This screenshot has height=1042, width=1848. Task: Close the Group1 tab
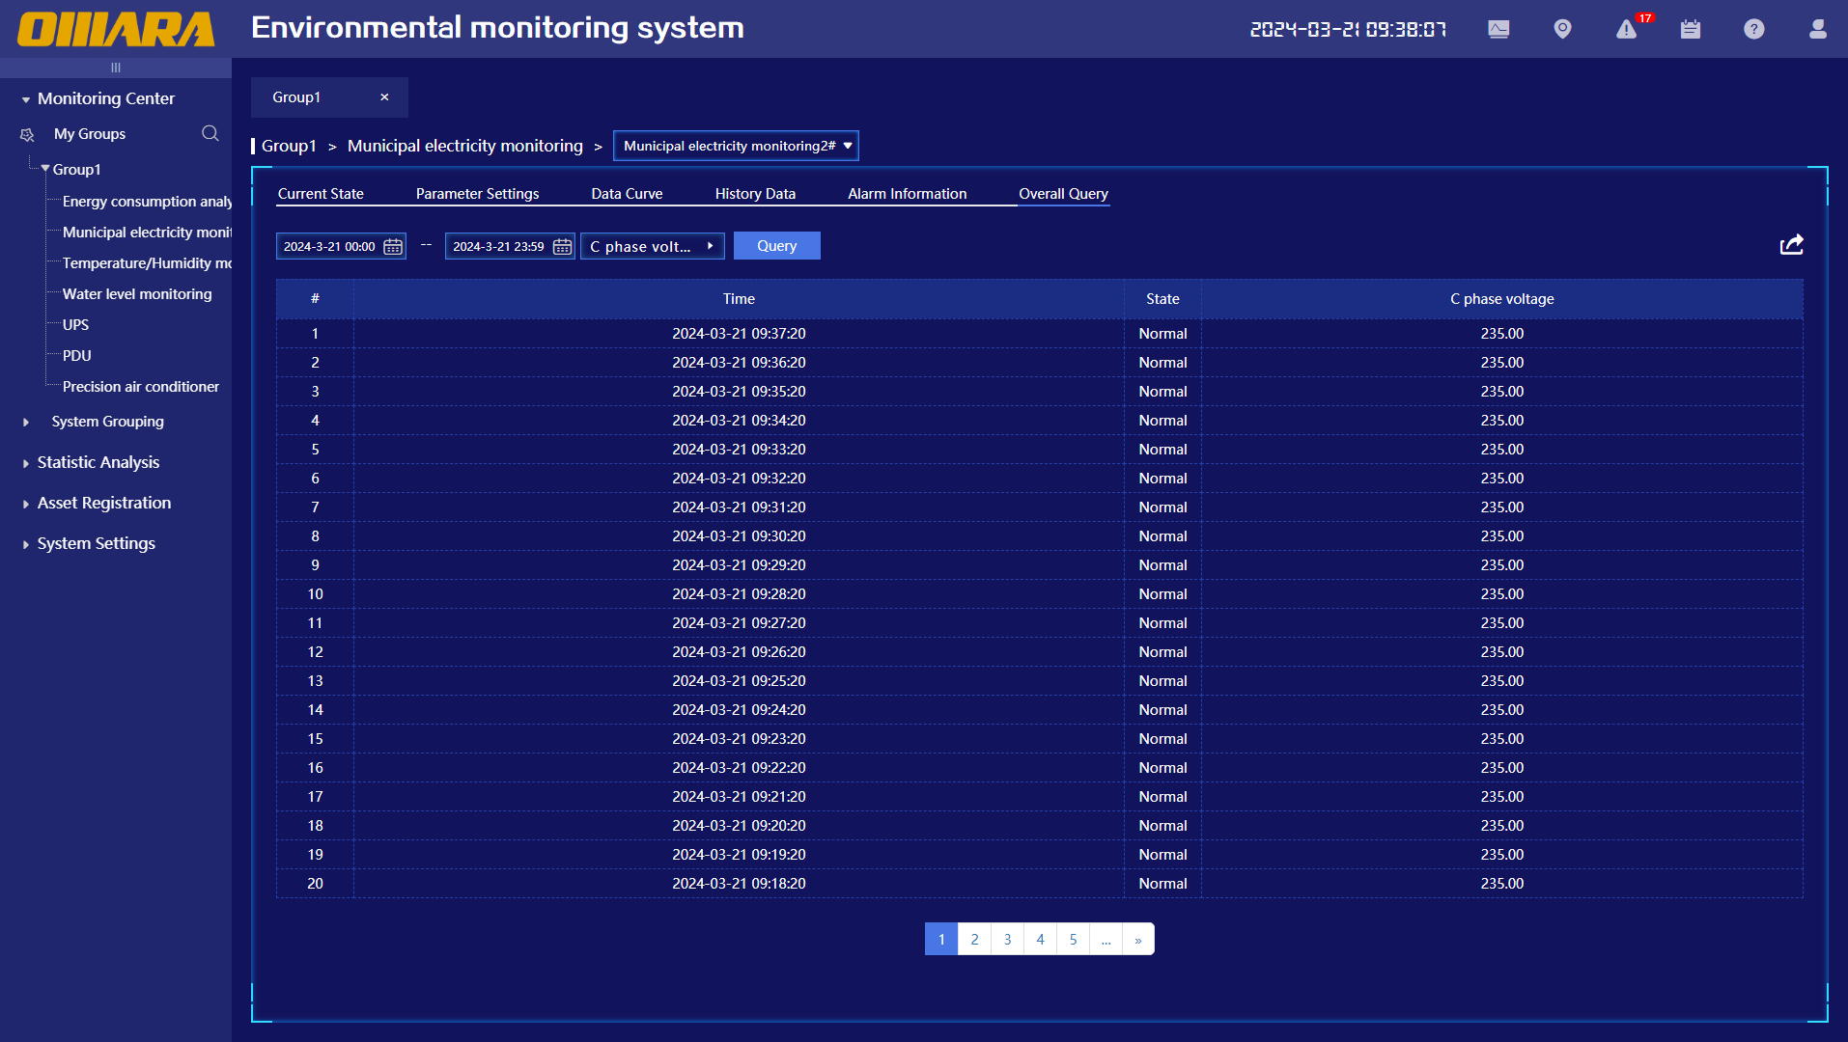coord(384,97)
